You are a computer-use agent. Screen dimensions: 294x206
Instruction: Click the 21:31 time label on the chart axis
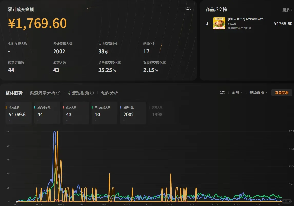171,204
